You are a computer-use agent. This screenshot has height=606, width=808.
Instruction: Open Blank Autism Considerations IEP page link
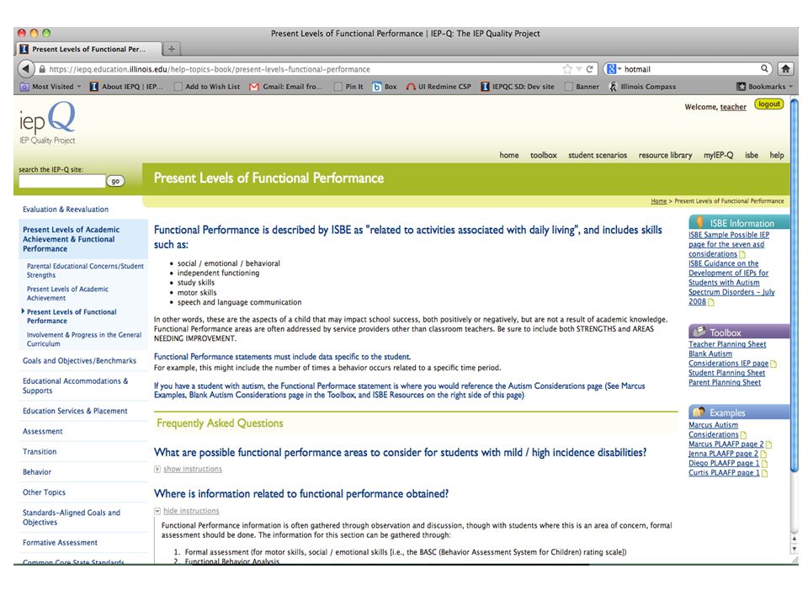coord(728,359)
